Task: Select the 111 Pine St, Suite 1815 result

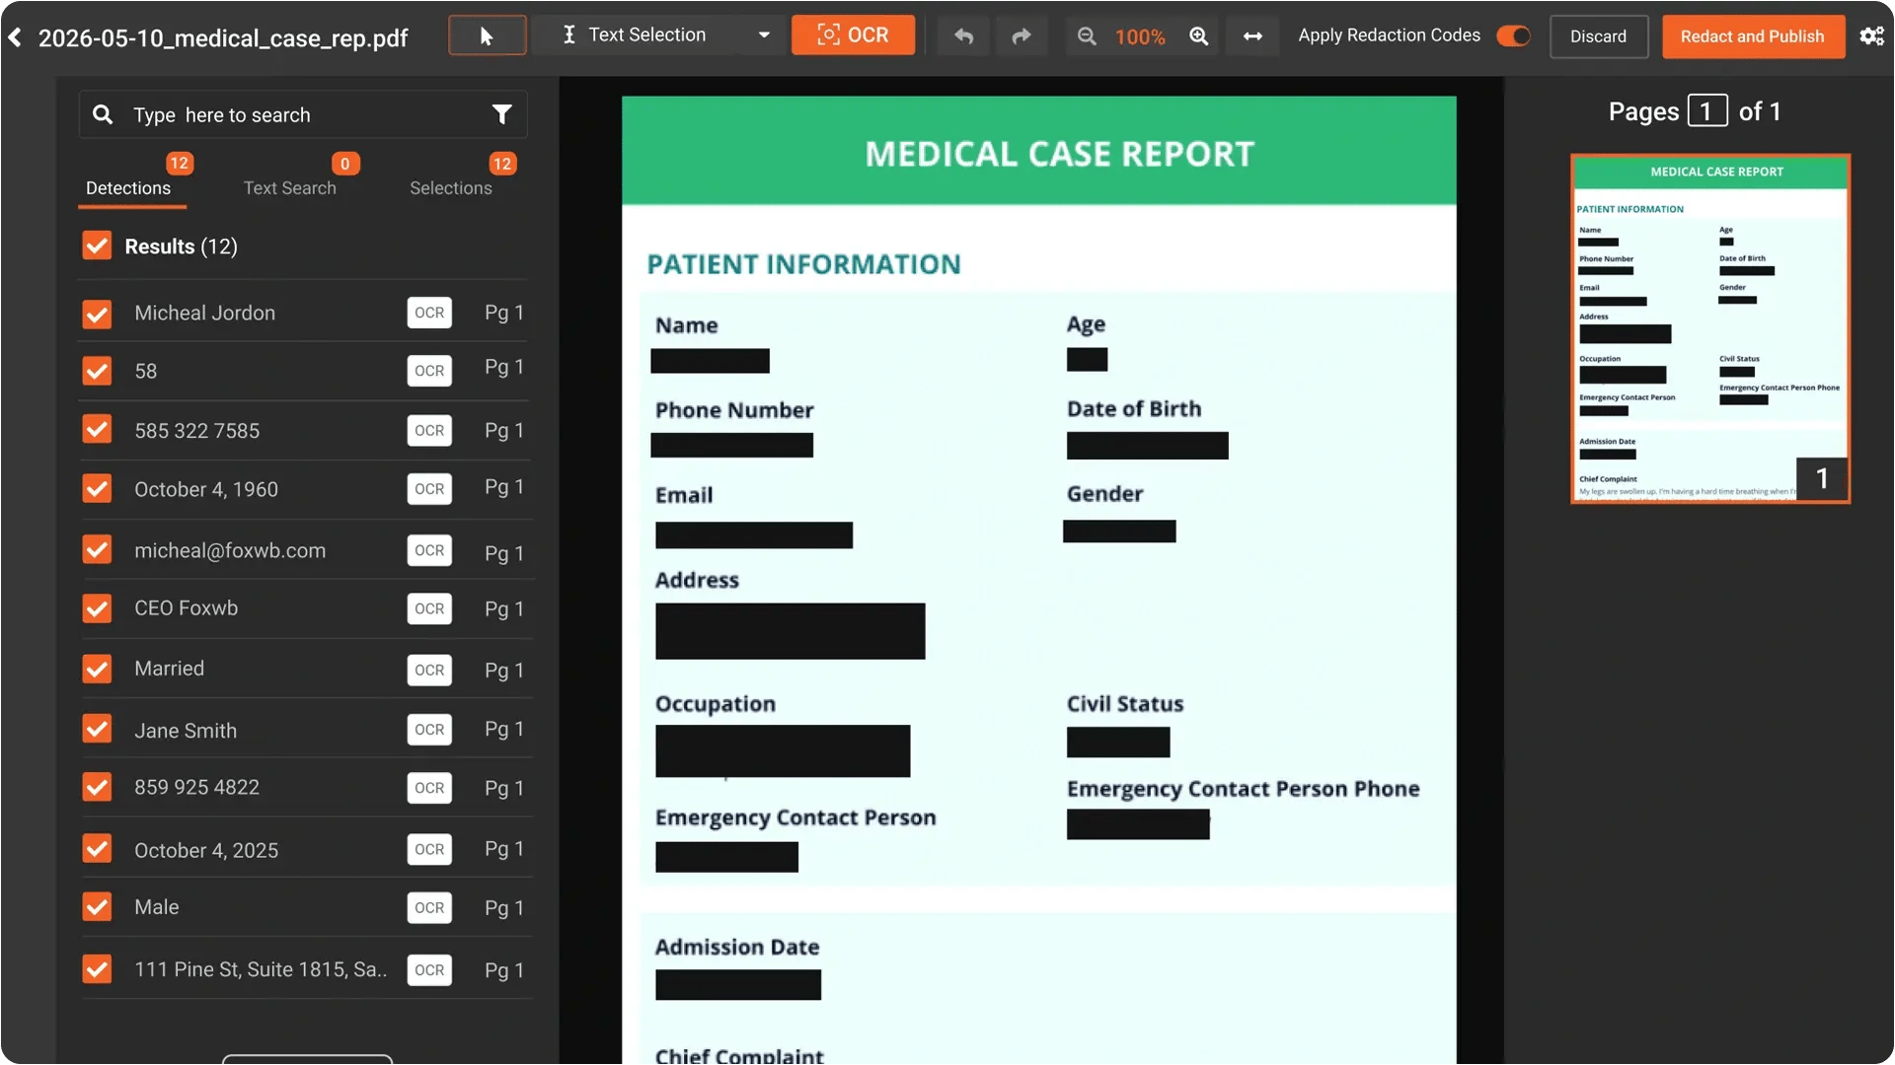Action: pos(261,969)
